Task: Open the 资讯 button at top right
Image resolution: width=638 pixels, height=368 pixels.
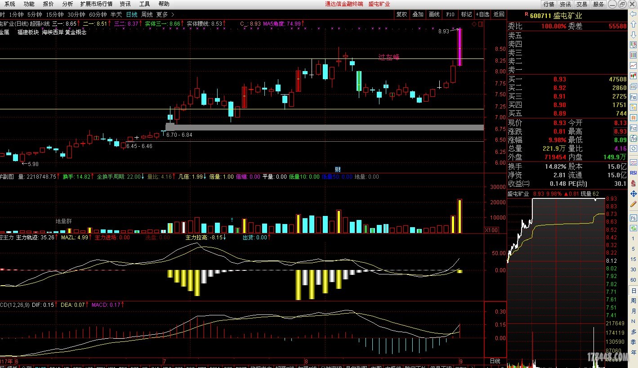Action: pyautogui.click(x=565, y=4)
